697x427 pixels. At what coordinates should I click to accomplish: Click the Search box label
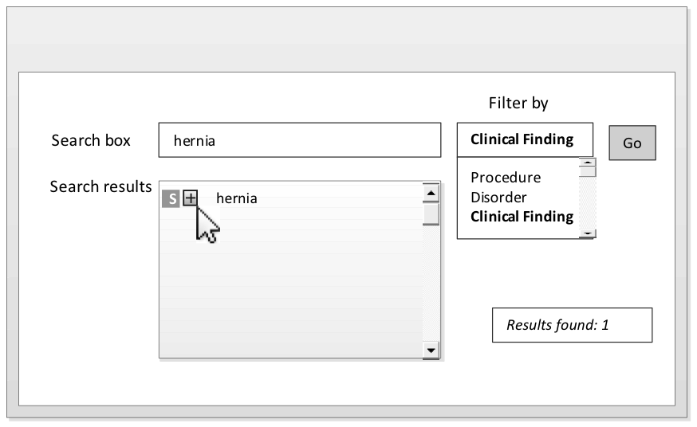pyautogui.click(x=91, y=140)
